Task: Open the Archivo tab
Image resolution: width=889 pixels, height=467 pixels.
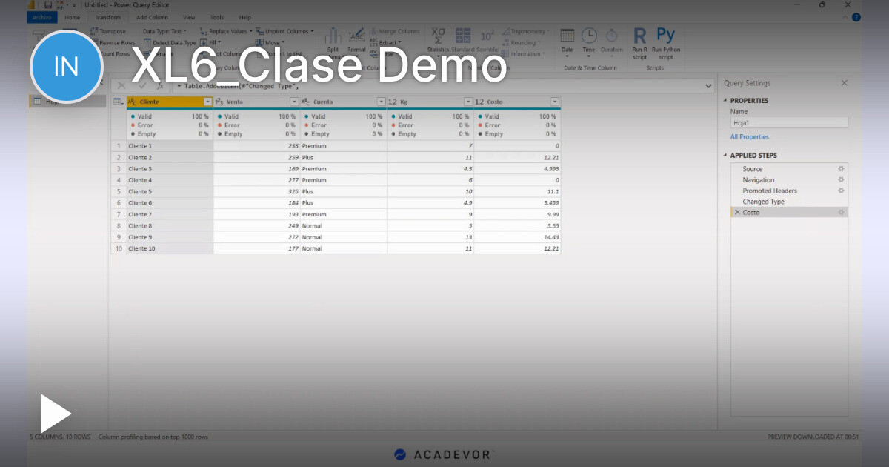Action: [x=42, y=17]
